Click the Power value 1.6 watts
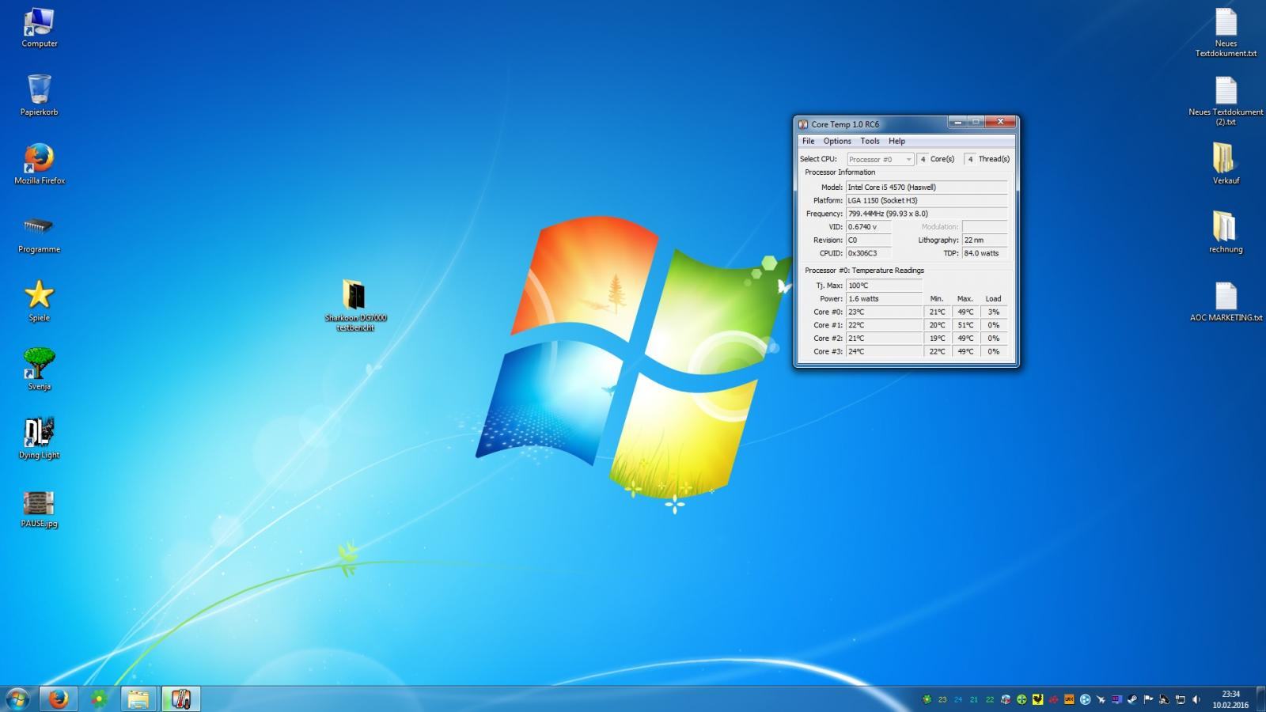Image resolution: width=1266 pixels, height=712 pixels. click(x=884, y=299)
